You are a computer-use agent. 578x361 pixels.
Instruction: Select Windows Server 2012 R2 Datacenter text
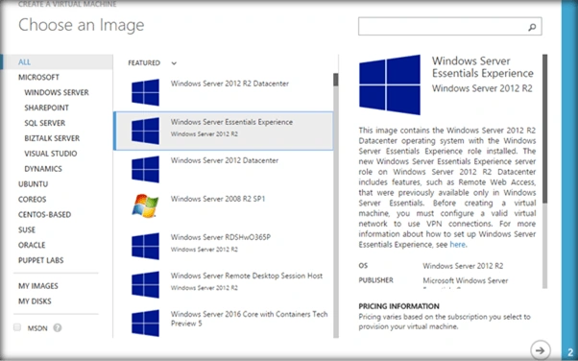coord(229,84)
